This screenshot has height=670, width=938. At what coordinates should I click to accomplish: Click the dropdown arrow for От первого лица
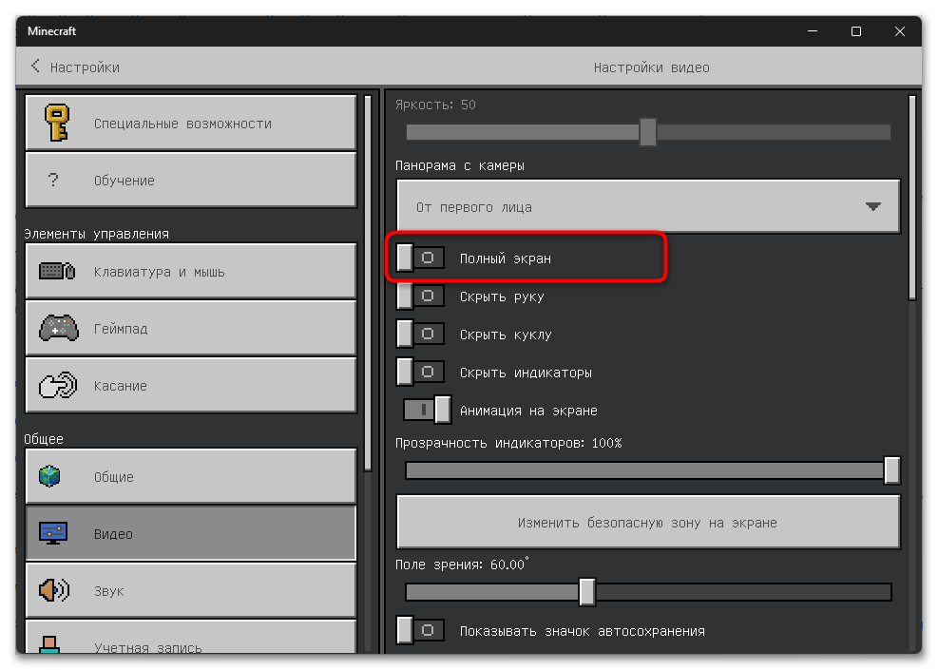point(873,206)
